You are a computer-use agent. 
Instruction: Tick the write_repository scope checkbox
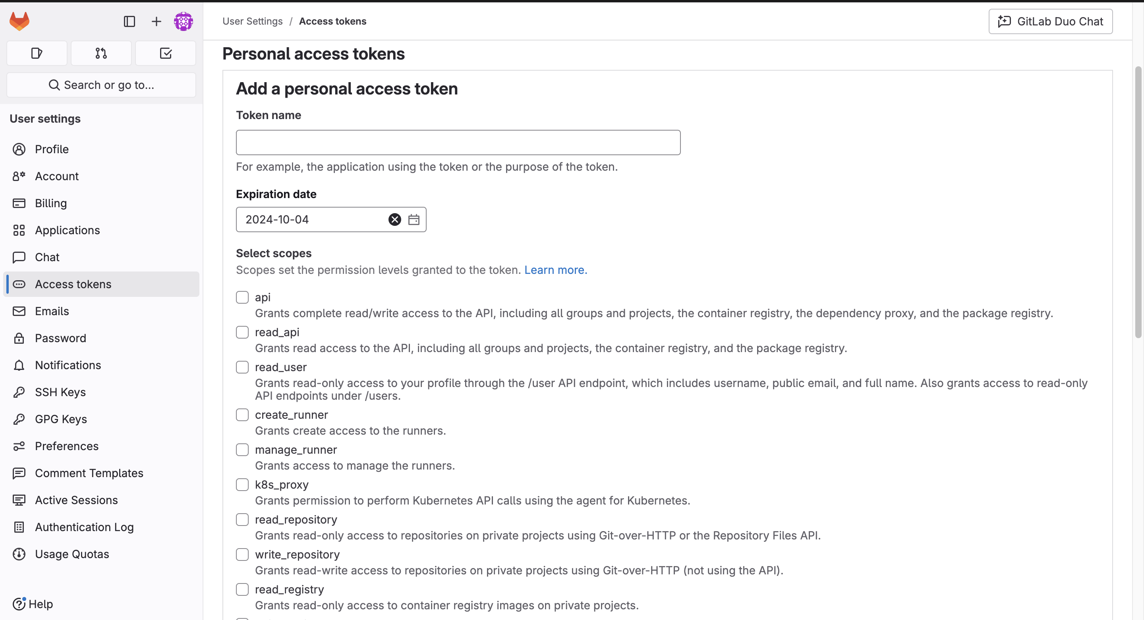242,555
